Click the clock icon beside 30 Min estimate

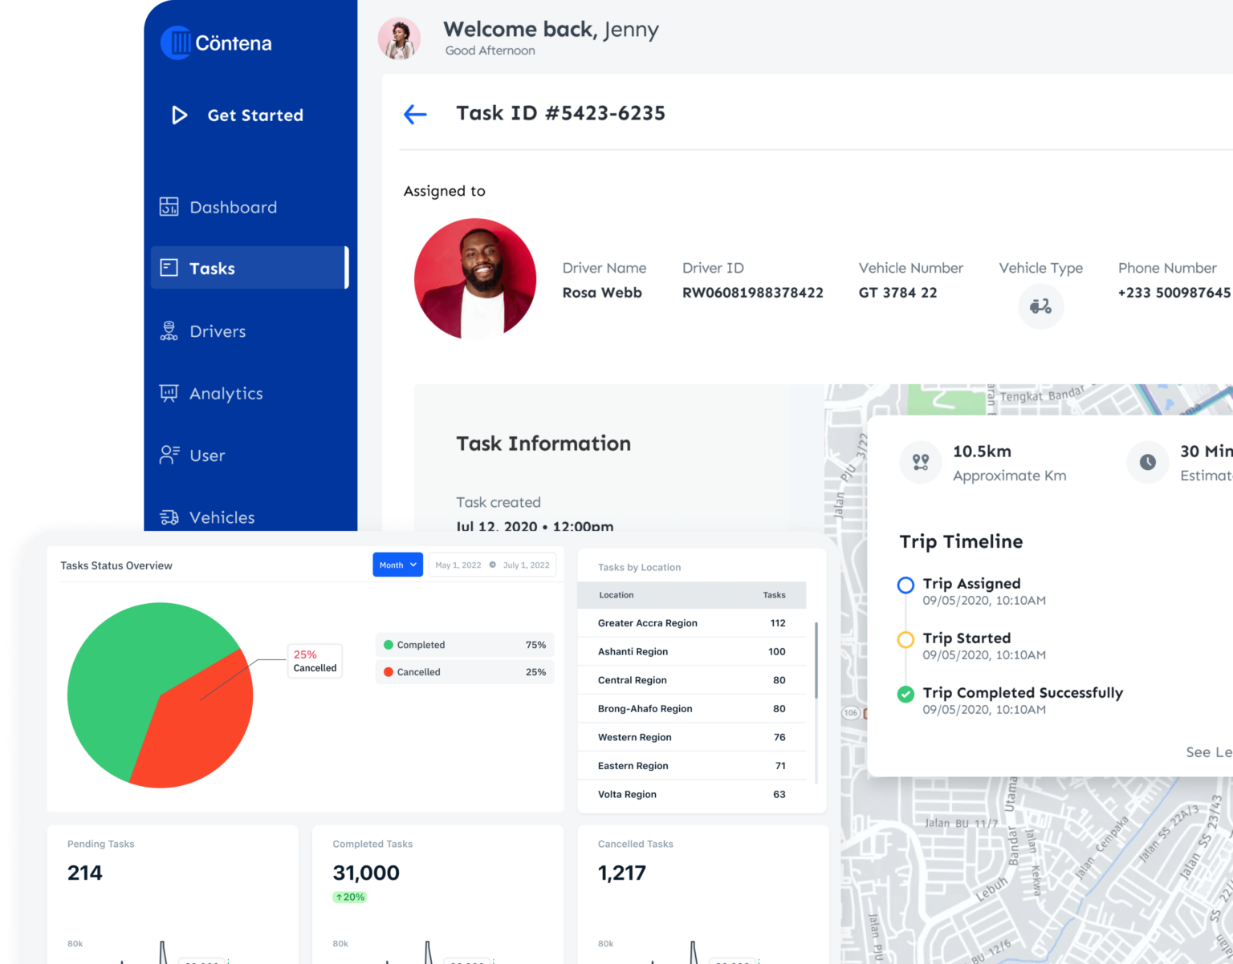[1147, 462]
